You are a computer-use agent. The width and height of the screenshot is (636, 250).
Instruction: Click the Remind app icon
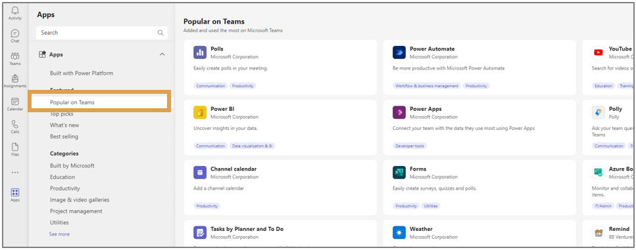[599, 232]
